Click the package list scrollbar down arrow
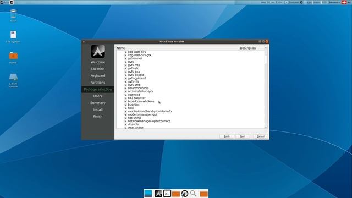 pos(266,127)
